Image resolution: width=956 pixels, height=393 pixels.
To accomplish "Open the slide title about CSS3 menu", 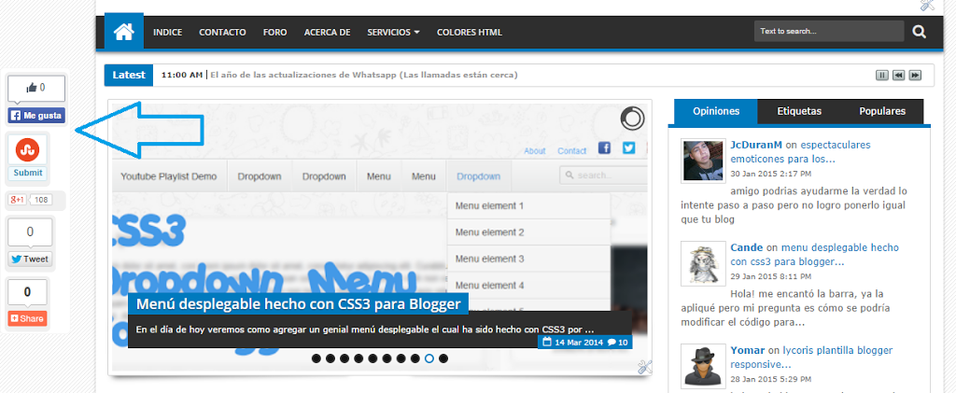I will coord(298,304).
